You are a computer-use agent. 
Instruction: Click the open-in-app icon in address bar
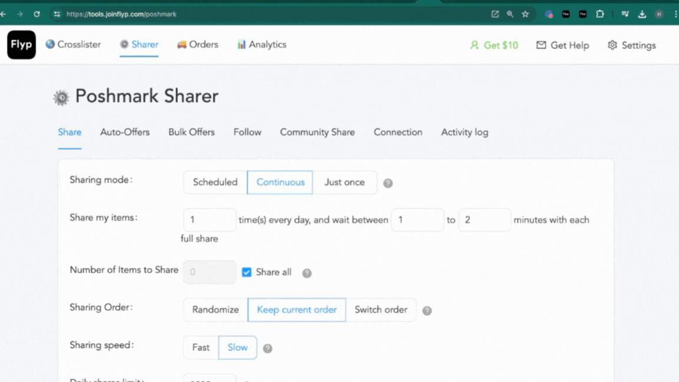coord(495,14)
